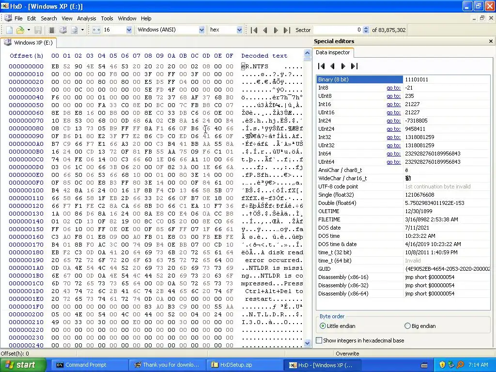Click the Disassembly (x86-16) row
Viewport: 496px width, 372px height.
point(403,277)
